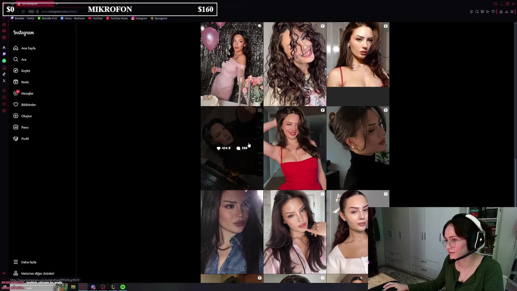Screen dimensions: 517x291
Task: Click the like count 434 B on hovered post
Action: click(224, 148)
